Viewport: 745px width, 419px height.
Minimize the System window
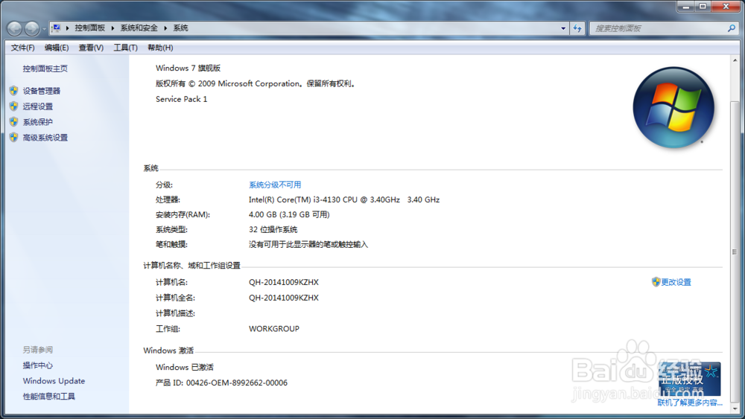(685, 6)
